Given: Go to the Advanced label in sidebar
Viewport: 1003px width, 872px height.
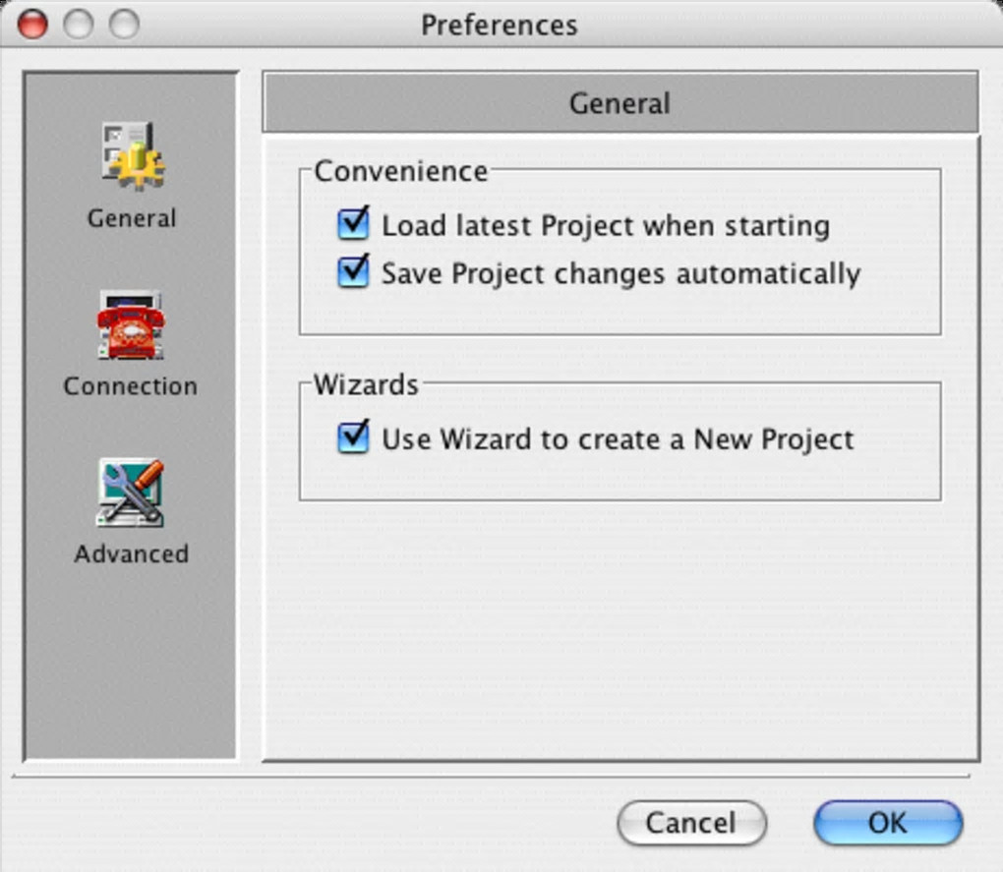Looking at the screenshot, I should pyautogui.click(x=131, y=553).
